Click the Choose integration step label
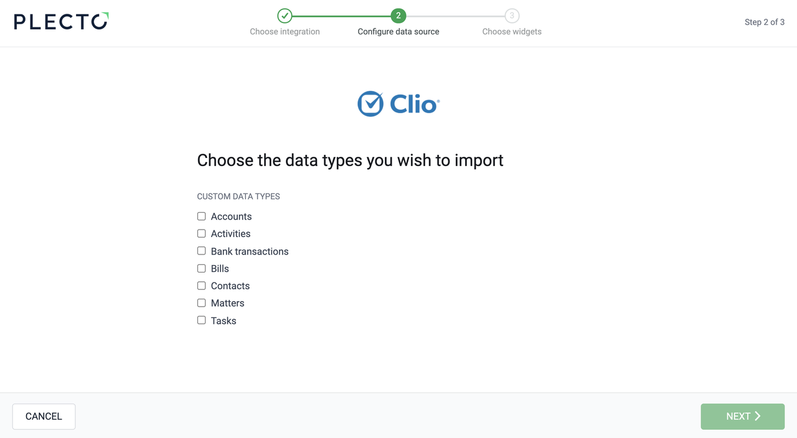Screen dimensions: 797x438 pos(285,32)
